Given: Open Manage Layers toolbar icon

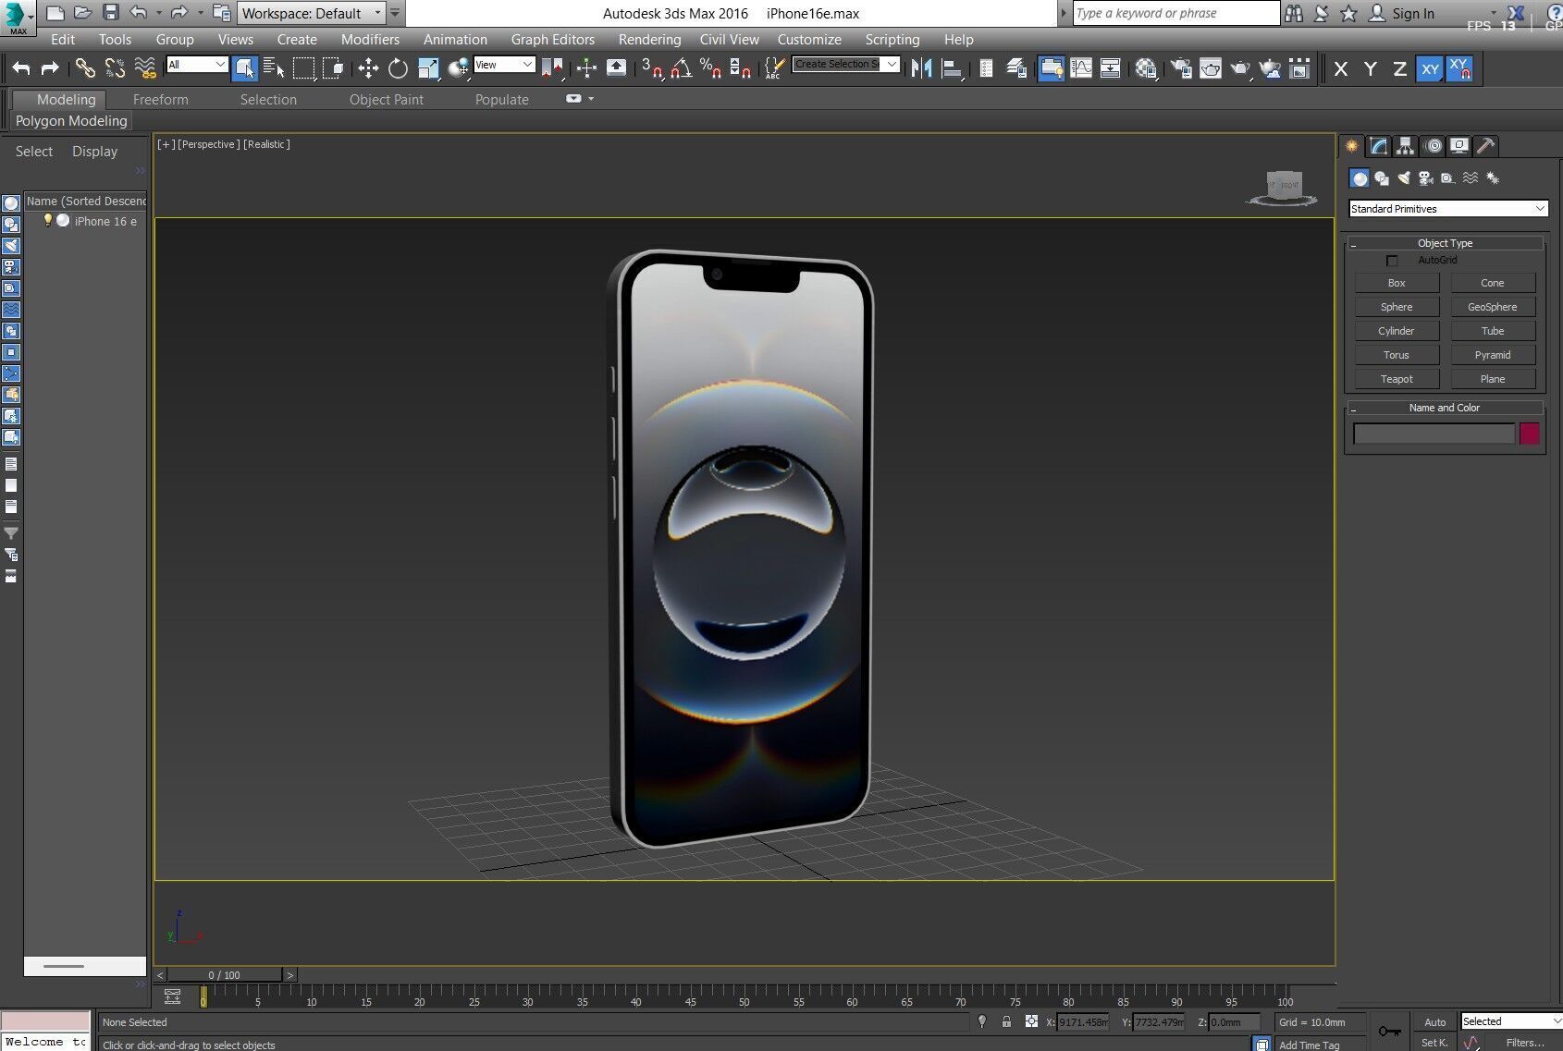Looking at the screenshot, I should 1016,67.
